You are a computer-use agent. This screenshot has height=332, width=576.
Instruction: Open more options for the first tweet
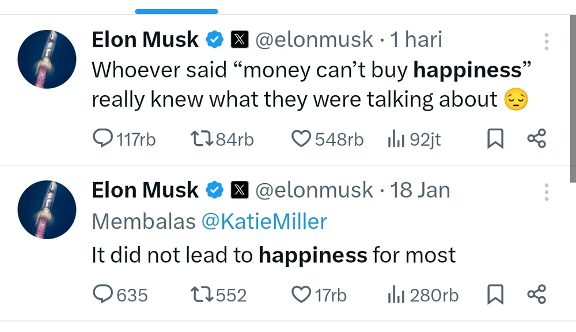point(546,41)
